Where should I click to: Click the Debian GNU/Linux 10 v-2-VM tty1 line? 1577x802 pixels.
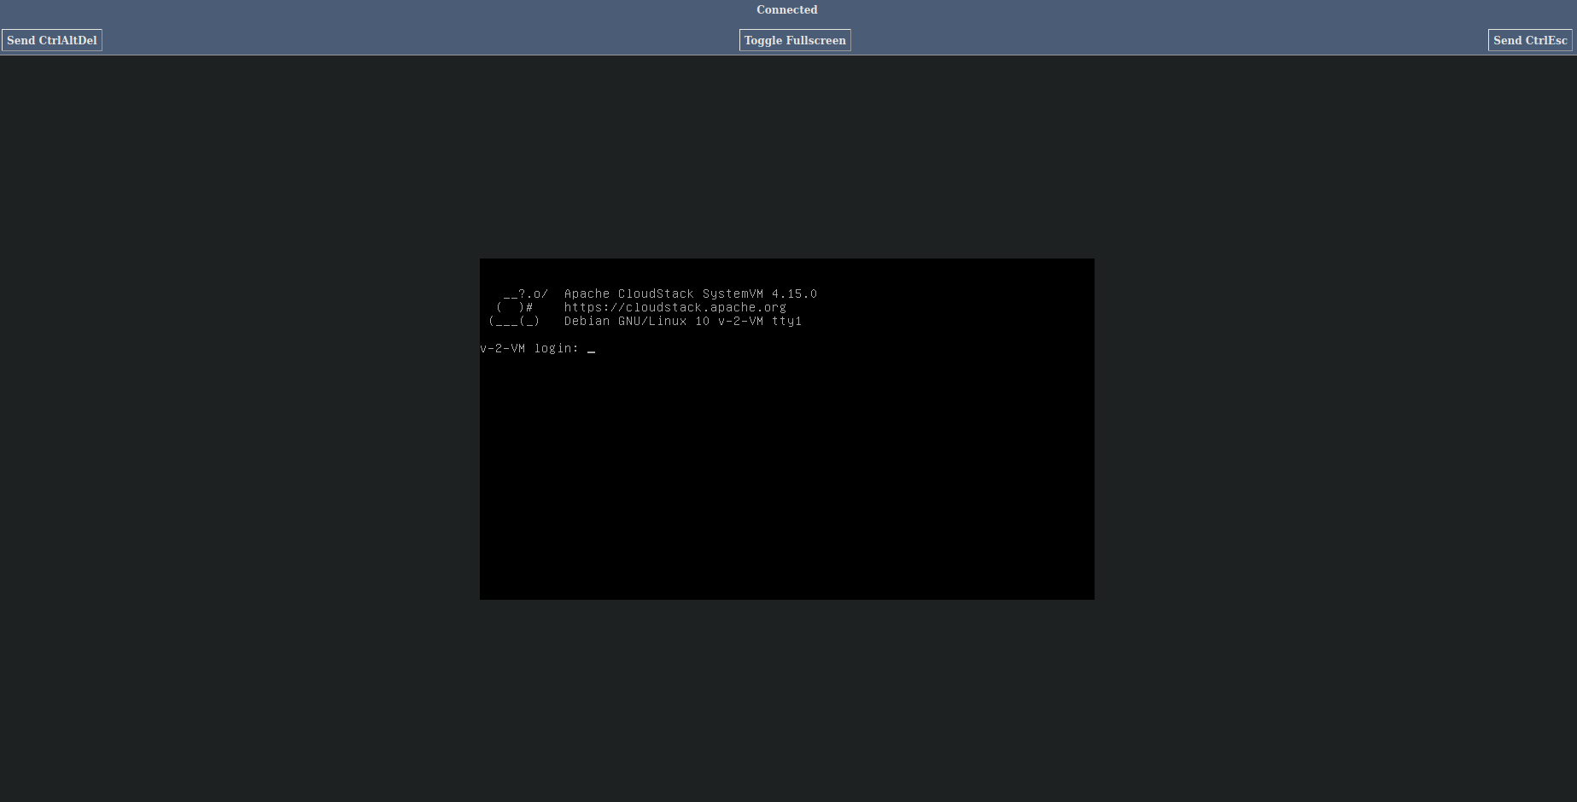pyautogui.click(x=683, y=321)
